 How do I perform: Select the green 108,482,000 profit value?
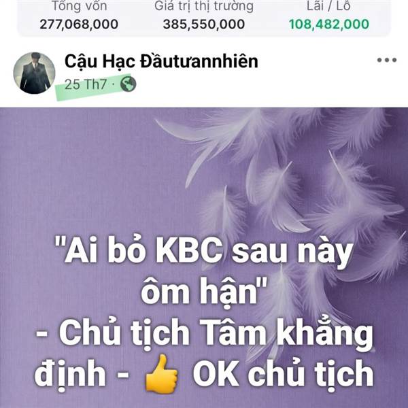point(329,24)
